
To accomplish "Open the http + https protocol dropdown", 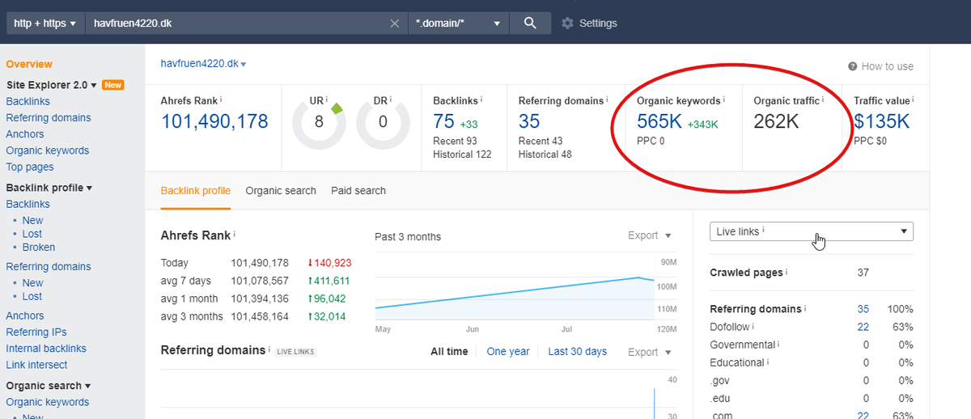I will click(45, 23).
